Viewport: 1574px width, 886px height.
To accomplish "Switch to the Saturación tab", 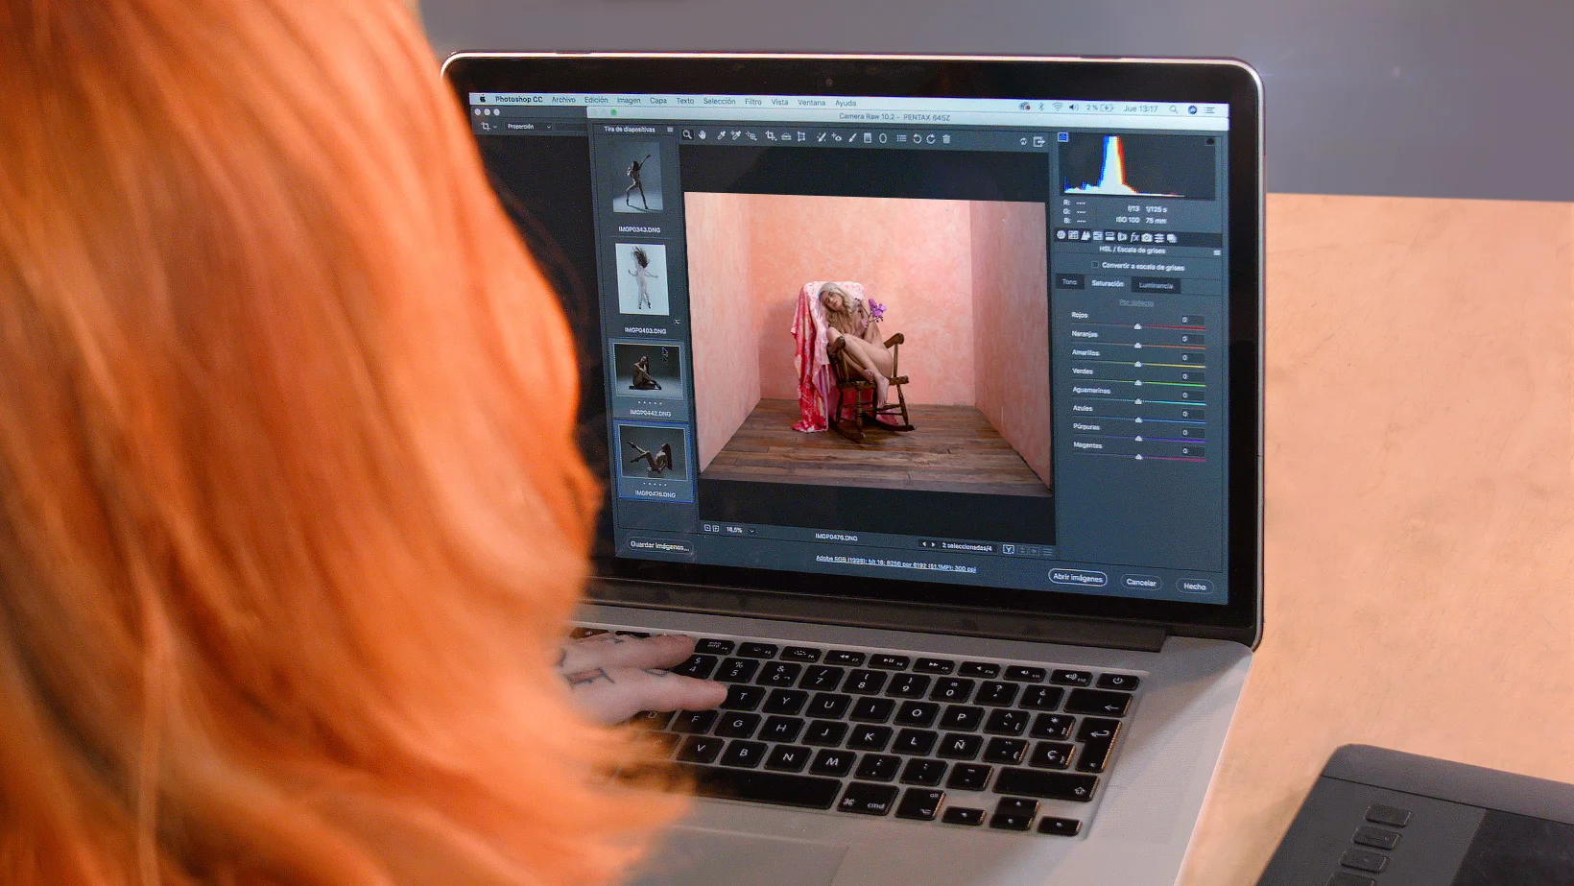I will coord(1108,283).
